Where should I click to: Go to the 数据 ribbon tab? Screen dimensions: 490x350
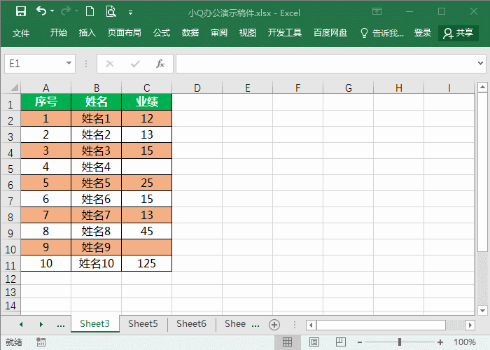190,33
